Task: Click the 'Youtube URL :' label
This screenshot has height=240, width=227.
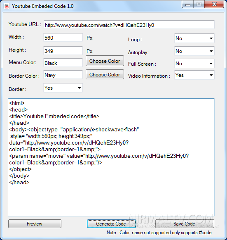Action: coord(25,24)
